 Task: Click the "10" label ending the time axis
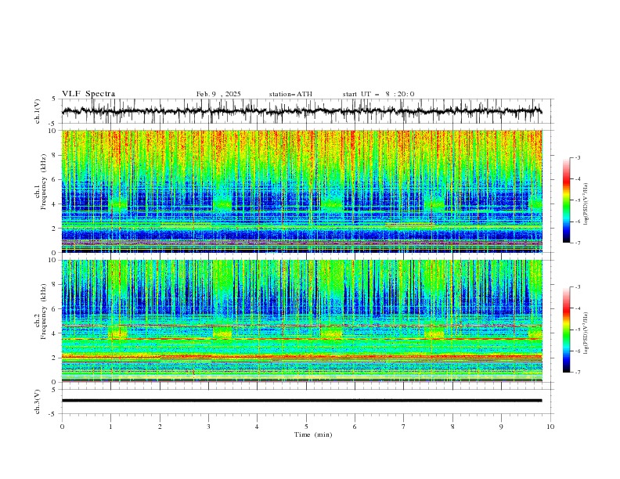point(550,427)
